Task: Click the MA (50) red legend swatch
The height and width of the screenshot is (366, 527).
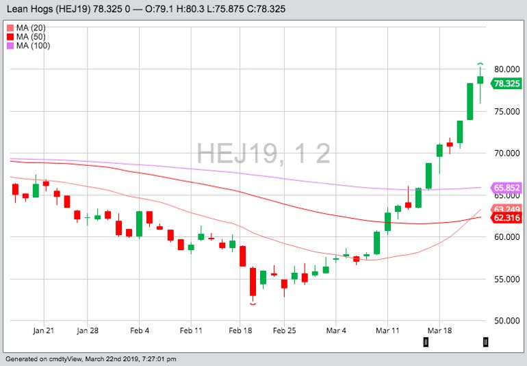Action: pos(8,36)
